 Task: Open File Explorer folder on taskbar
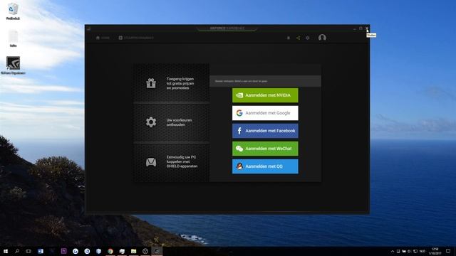(x=133, y=251)
